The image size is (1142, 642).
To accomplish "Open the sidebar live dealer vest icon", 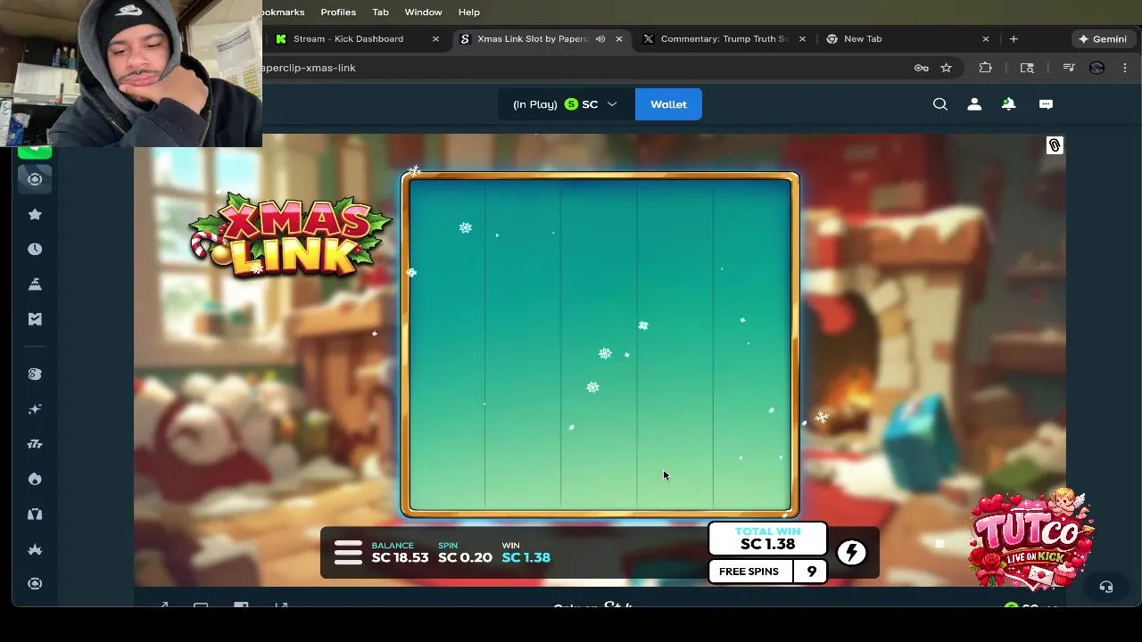I will [35, 514].
